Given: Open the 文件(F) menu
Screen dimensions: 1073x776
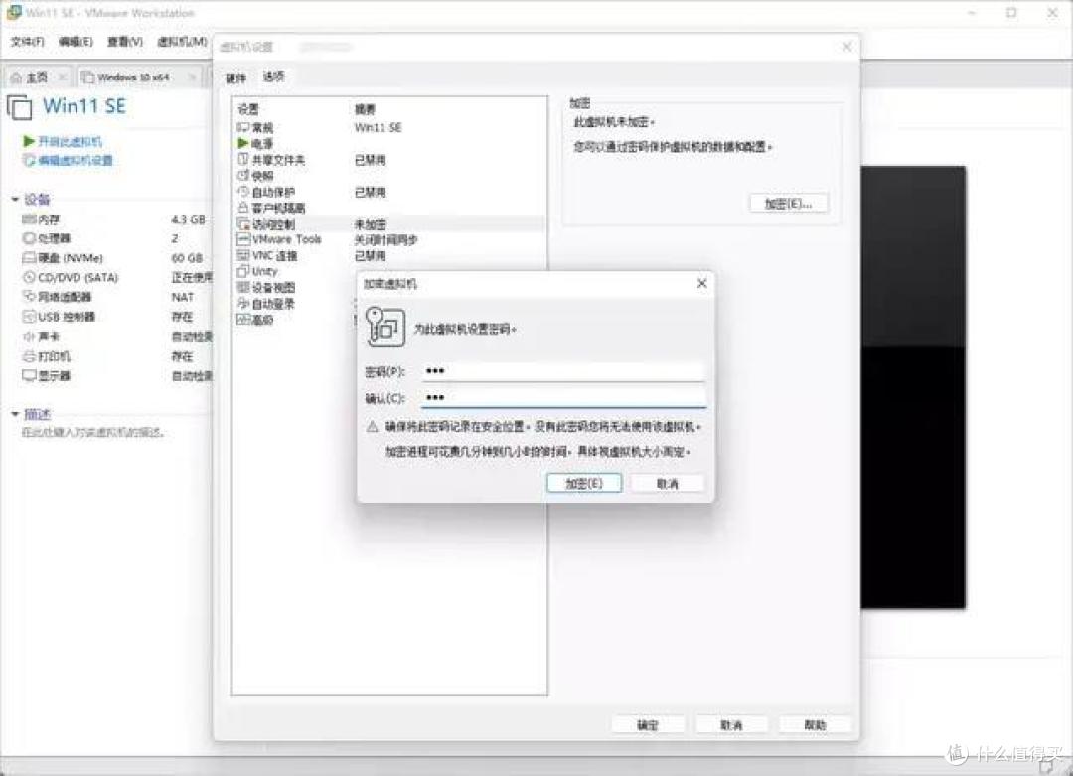Looking at the screenshot, I should point(28,42).
